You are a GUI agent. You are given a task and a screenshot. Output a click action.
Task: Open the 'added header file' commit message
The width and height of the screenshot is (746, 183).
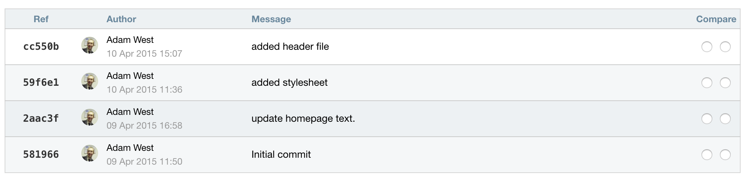[290, 47]
